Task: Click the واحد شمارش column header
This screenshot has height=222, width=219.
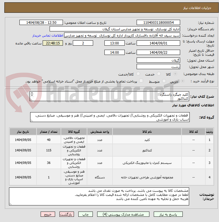Action: click(100, 132)
